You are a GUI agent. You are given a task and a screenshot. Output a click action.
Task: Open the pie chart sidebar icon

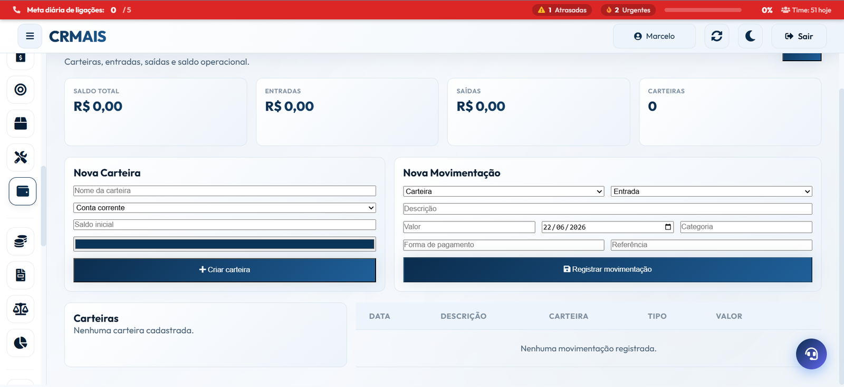tap(21, 343)
